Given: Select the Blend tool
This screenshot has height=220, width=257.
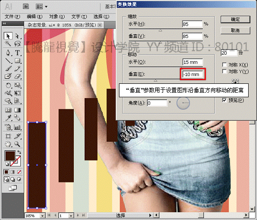Looking at the screenshot, I should tap(17, 118).
